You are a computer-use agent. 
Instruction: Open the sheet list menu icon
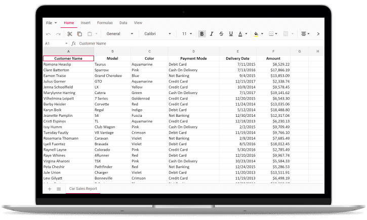tap(59, 189)
